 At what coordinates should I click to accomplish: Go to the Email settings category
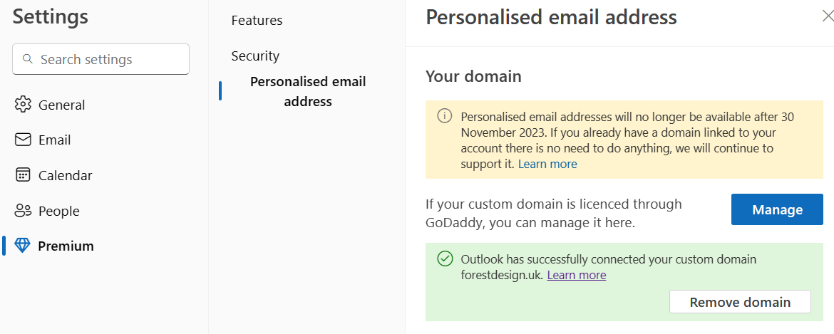(x=55, y=140)
